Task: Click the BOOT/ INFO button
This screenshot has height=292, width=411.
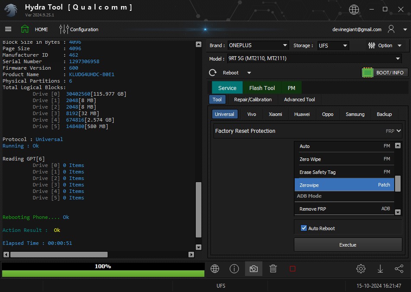Action: coord(385,73)
